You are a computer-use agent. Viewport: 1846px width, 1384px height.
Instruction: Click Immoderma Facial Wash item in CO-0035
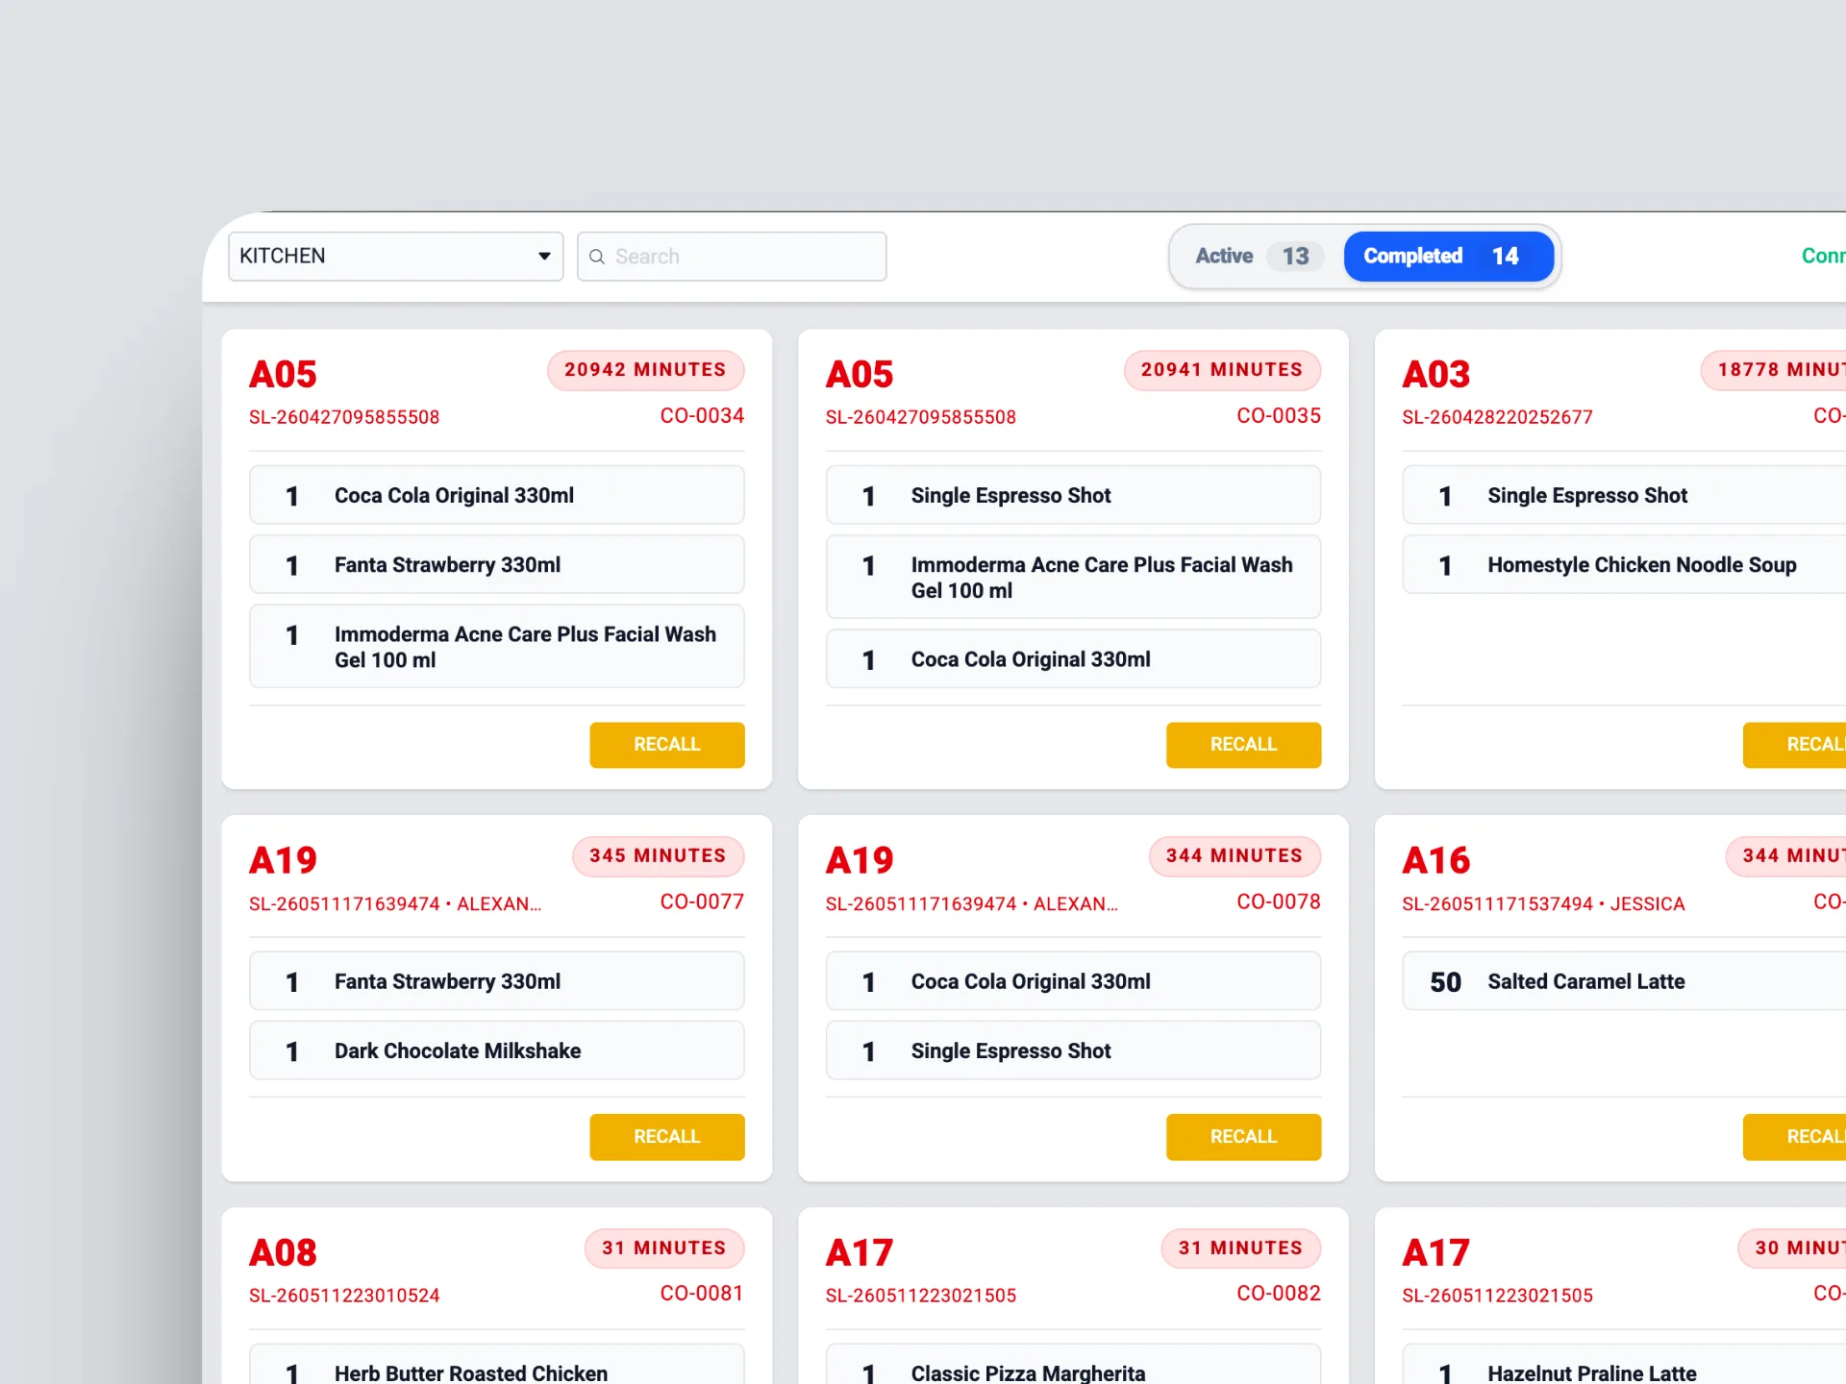click(x=1074, y=578)
